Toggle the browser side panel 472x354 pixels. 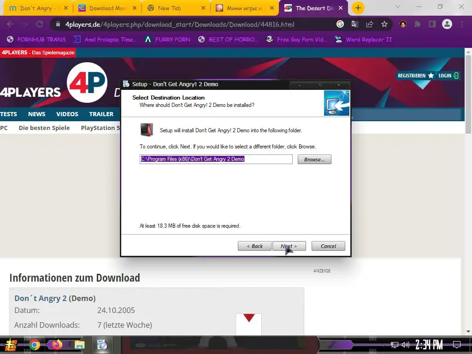coord(432,24)
